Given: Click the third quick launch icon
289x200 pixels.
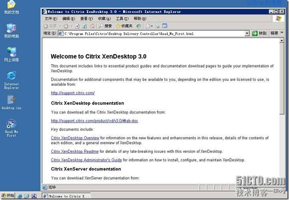Looking at the screenshot, I should click(x=34, y=196).
